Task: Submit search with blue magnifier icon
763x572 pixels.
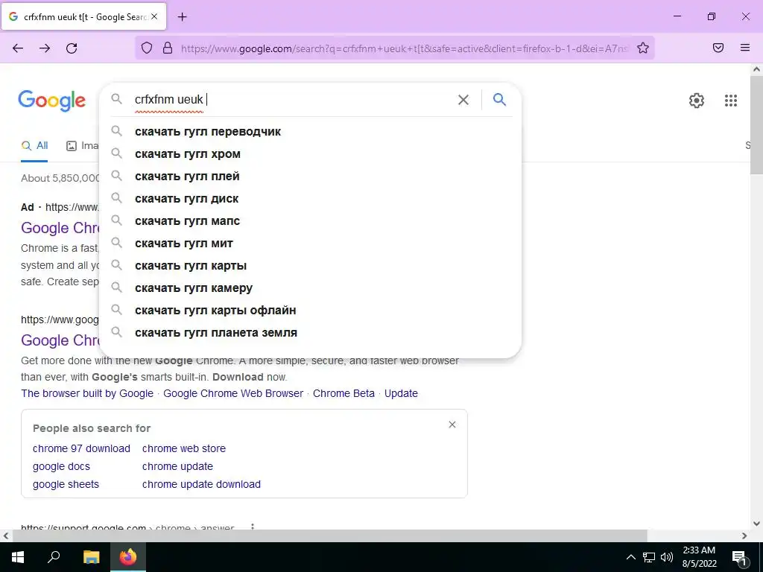Action: [499, 100]
